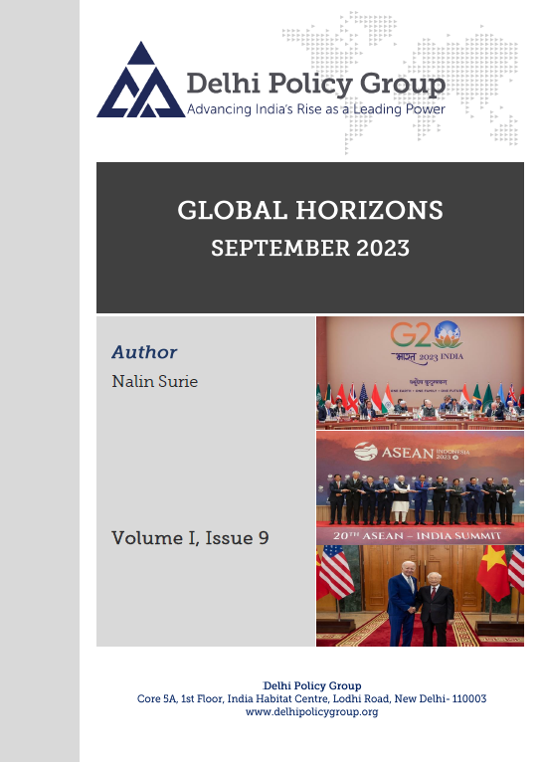
Task: Click tagline 'Advancing India's Rise as a Leading Power'
Action: 316,109
